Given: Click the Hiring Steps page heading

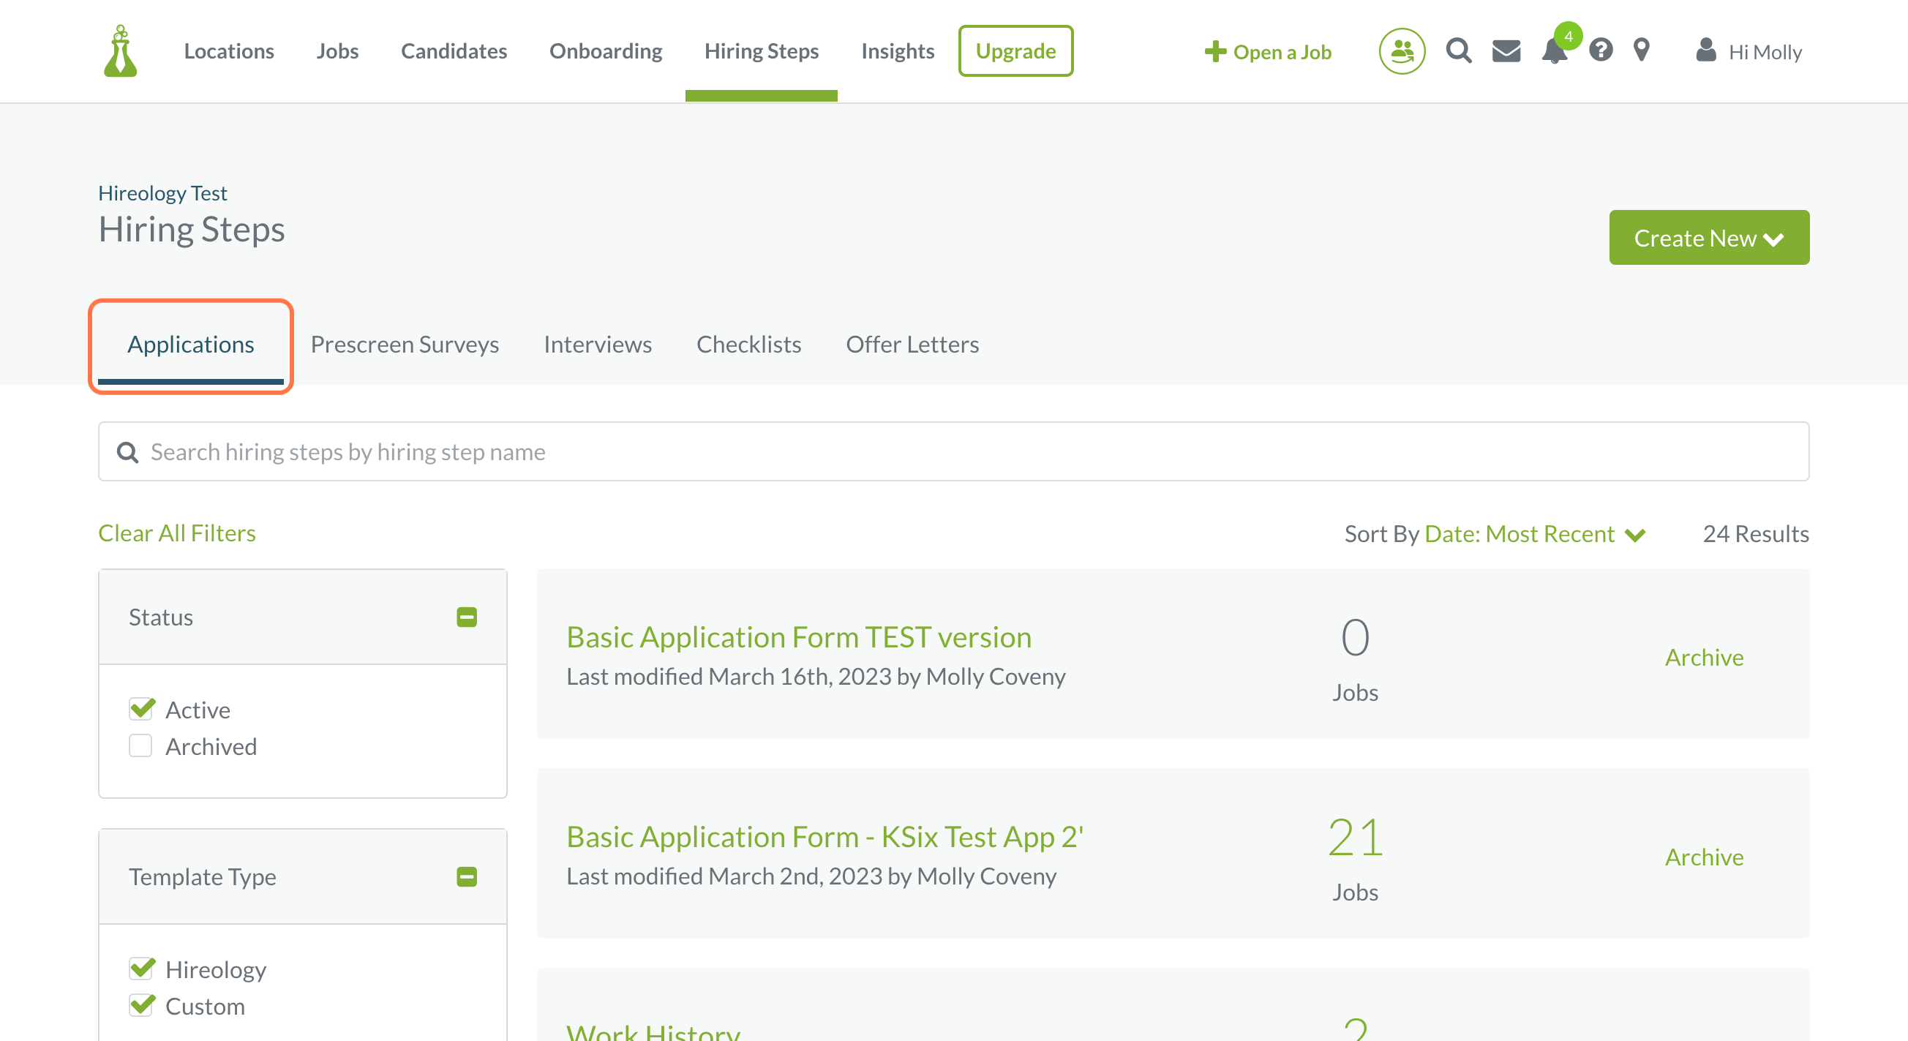Looking at the screenshot, I should click(x=191, y=230).
